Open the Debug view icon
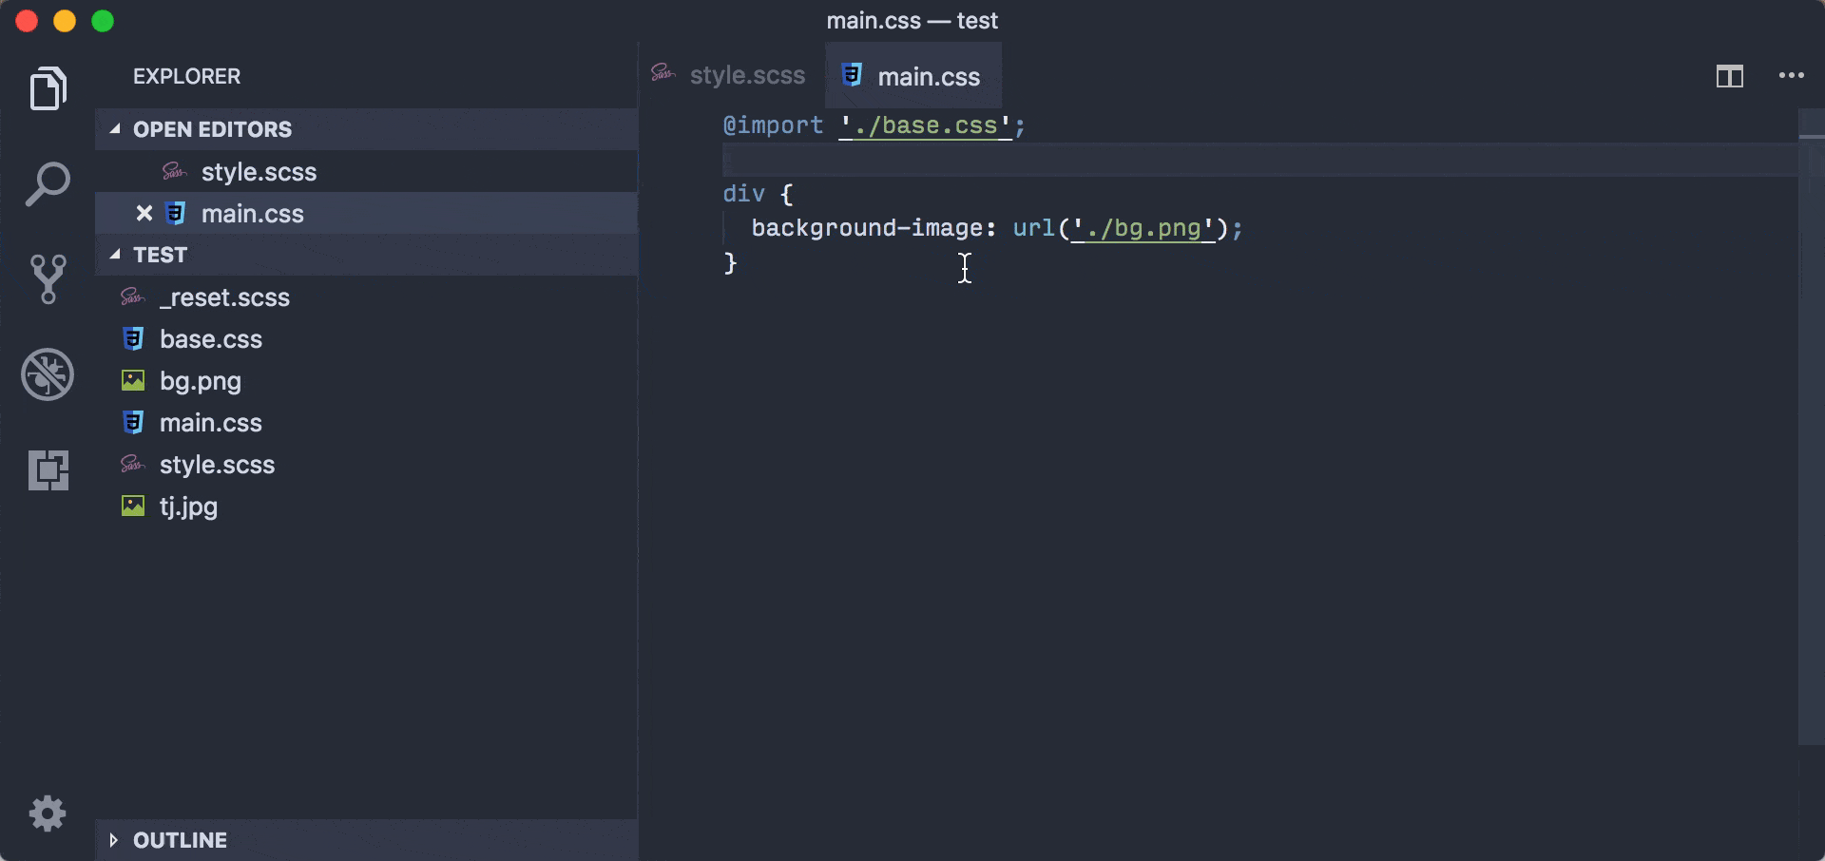This screenshot has width=1825, height=861. (x=47, y=374)
